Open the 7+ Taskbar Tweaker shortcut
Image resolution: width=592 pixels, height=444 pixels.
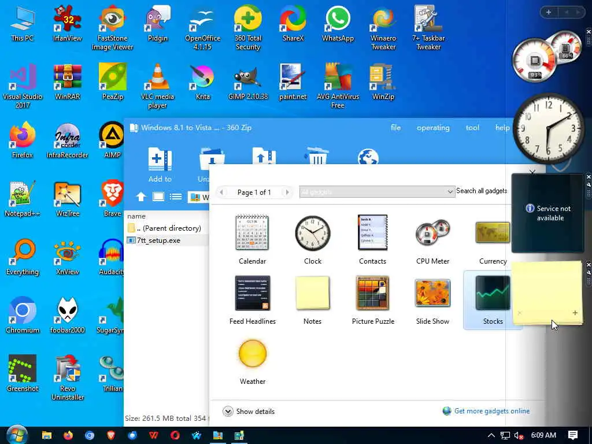(428, 28)
